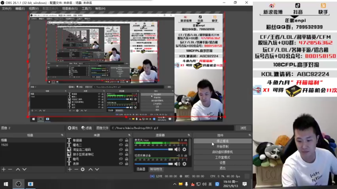Screen dimensions: 337x189
Task: Open source properties via 属性 gear button
Action: 72,128
